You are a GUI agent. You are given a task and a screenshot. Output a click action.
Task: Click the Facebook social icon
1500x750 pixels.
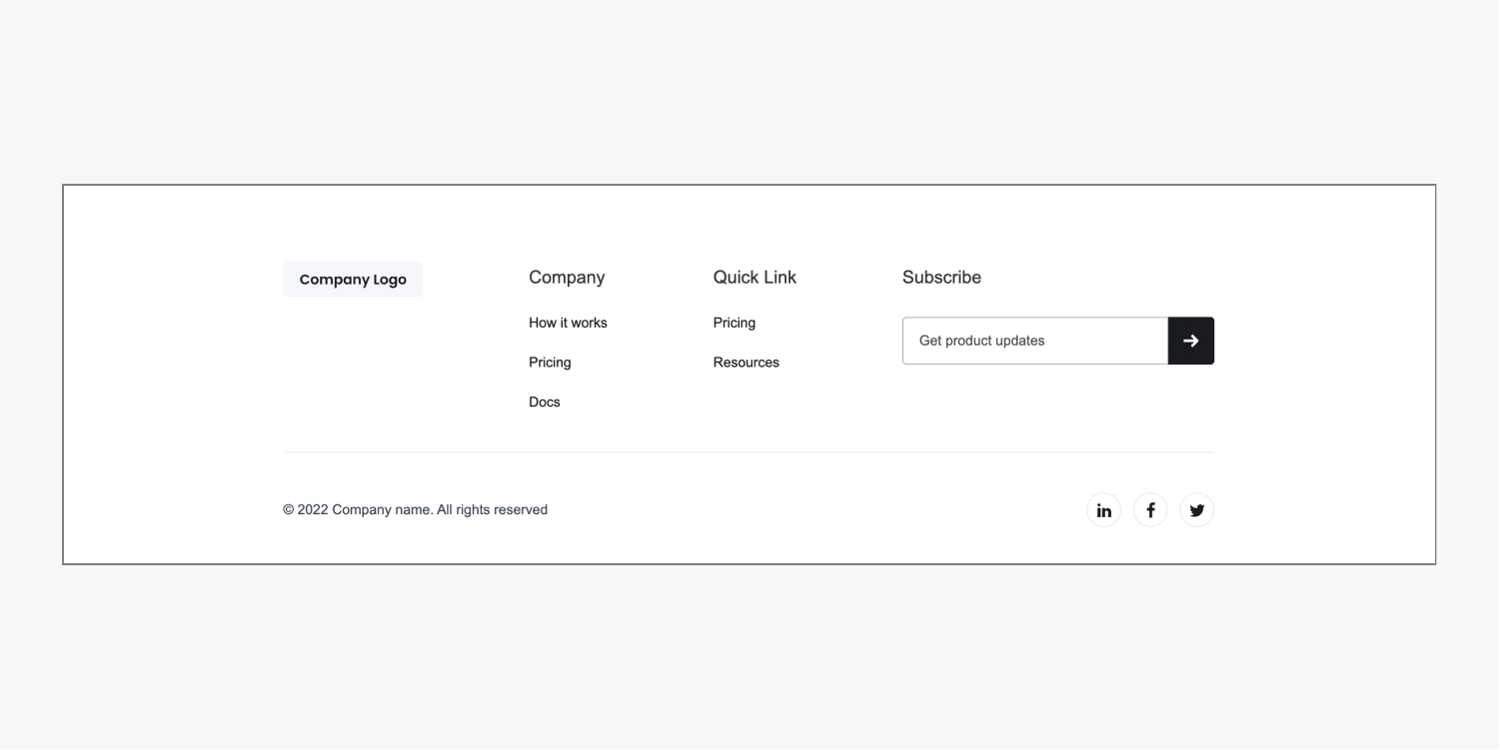[1150, 510]
